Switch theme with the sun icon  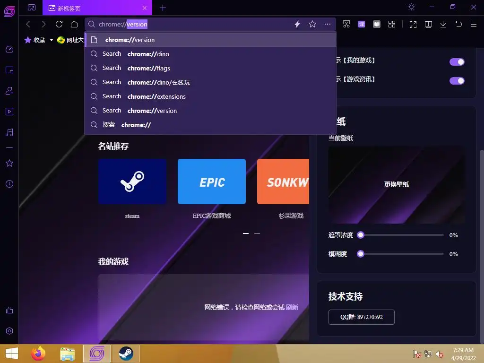tap(412, 7)
